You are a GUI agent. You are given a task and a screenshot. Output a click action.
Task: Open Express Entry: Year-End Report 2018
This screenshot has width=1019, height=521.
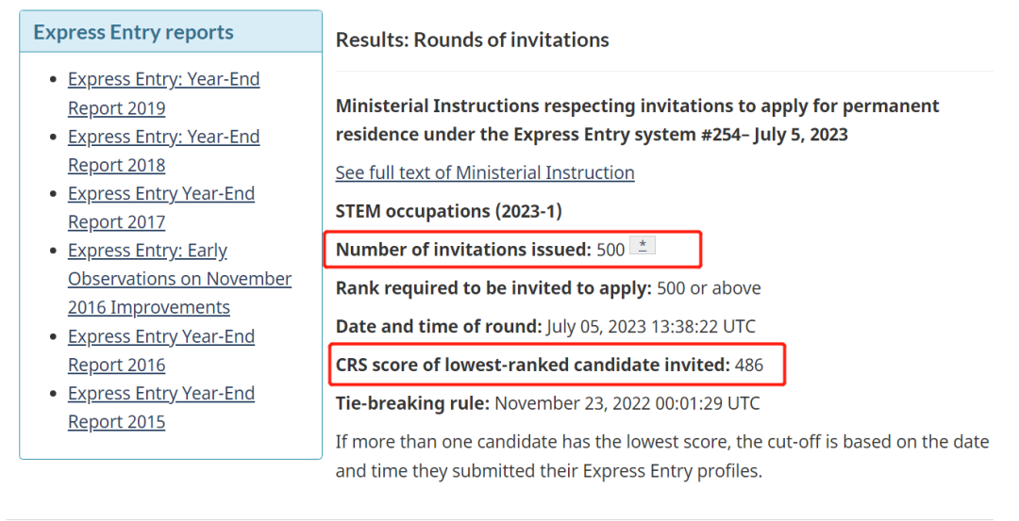[163, 151]
